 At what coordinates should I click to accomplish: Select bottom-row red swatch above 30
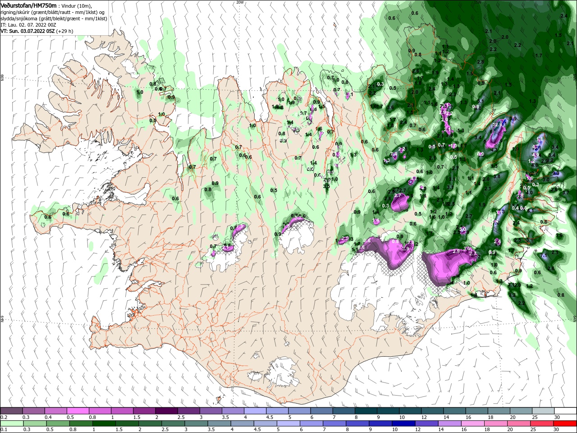(x=565, y=424)
